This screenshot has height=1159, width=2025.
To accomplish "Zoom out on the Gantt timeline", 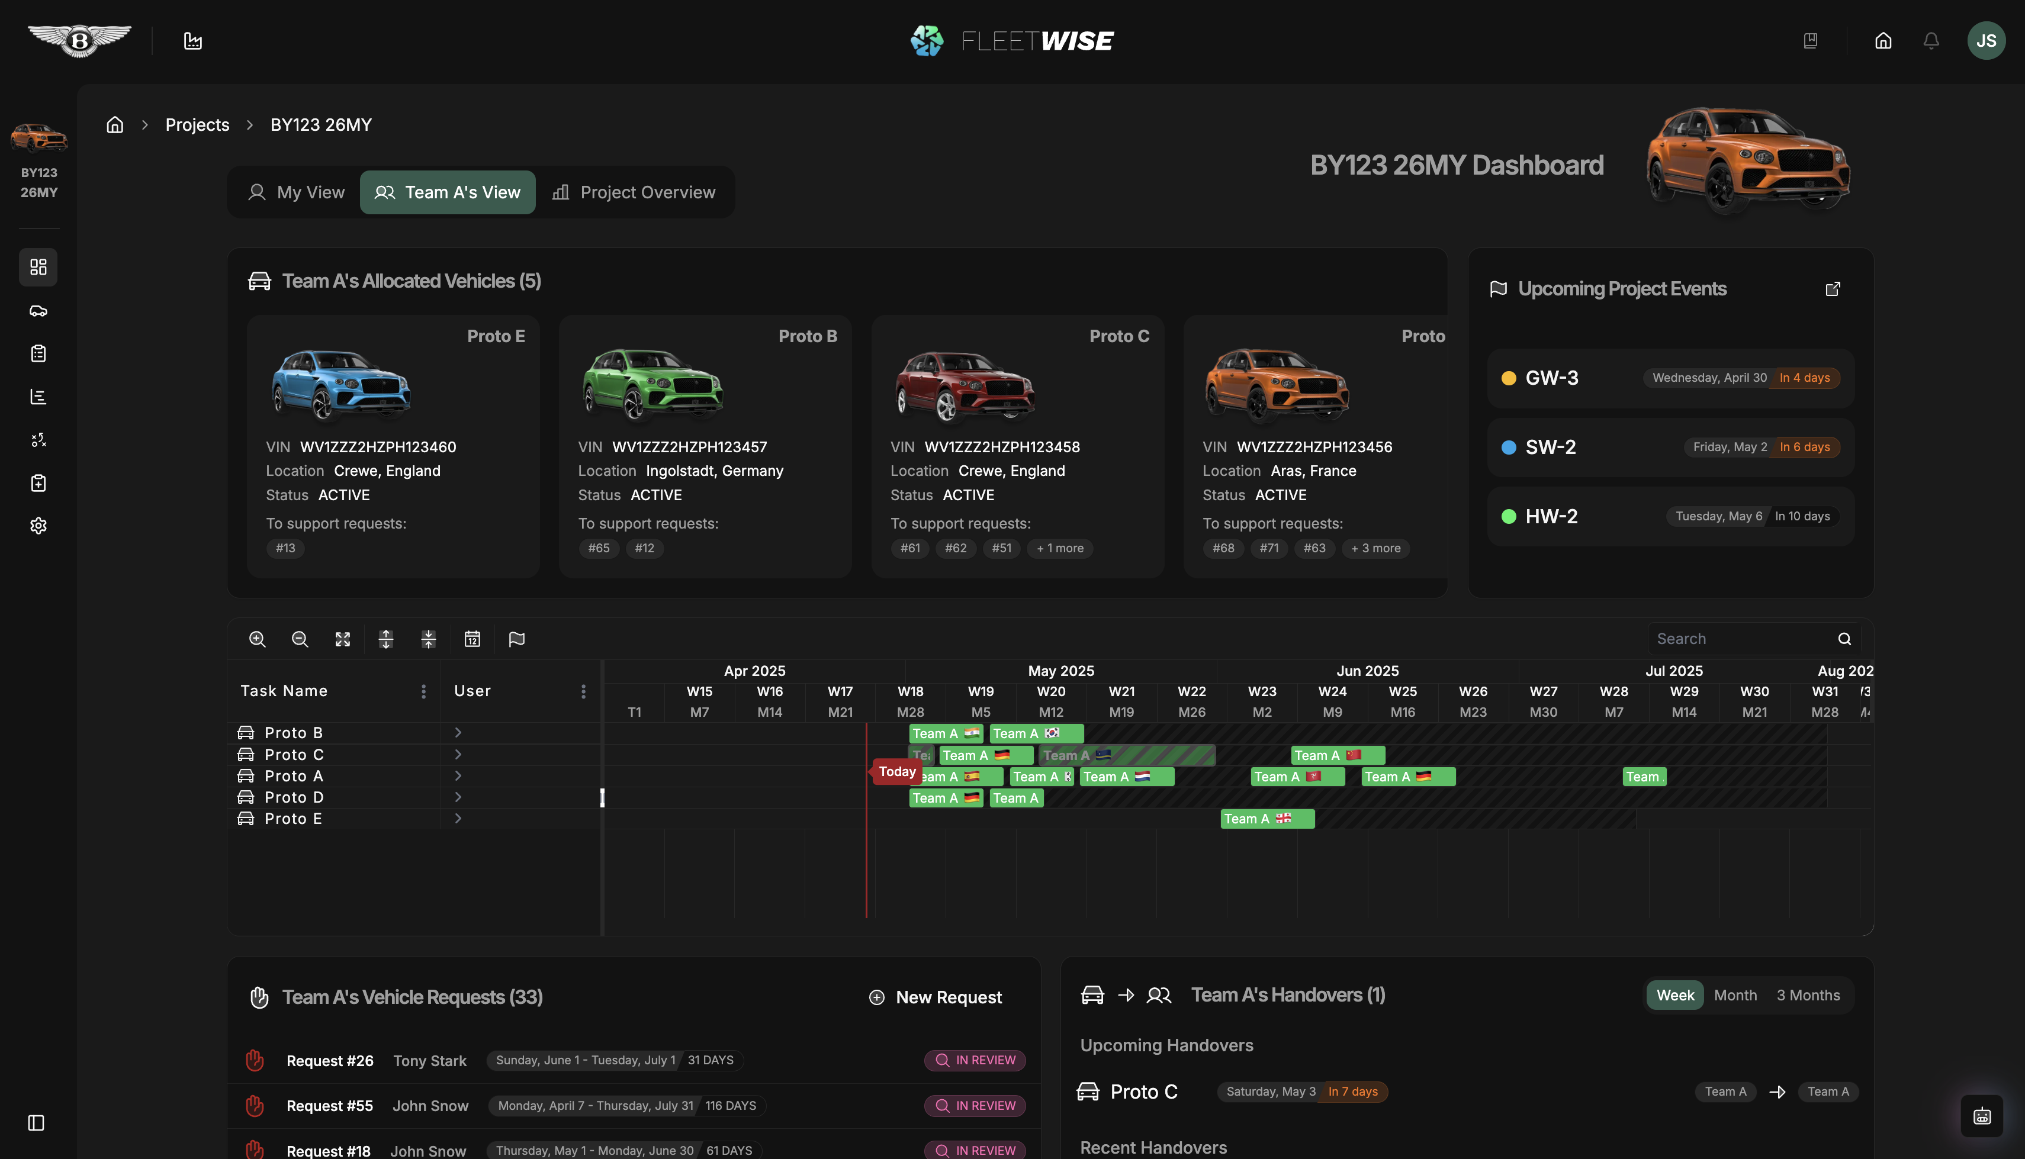I will (x=300, y=639).
